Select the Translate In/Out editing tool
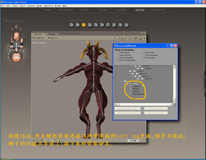This screenshot has width=206, height=160. (90, 25)
